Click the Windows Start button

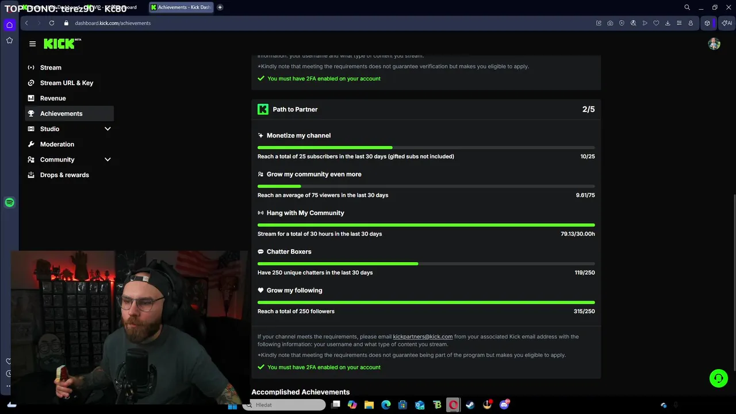232,405
